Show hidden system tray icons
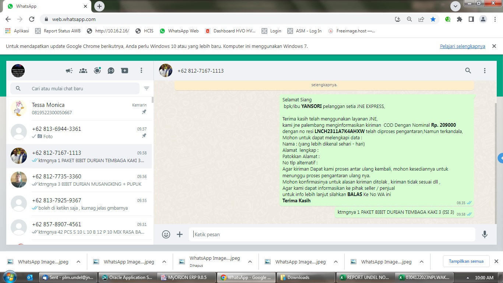Viewport: 503px width, 283px height. pos(468,277)
